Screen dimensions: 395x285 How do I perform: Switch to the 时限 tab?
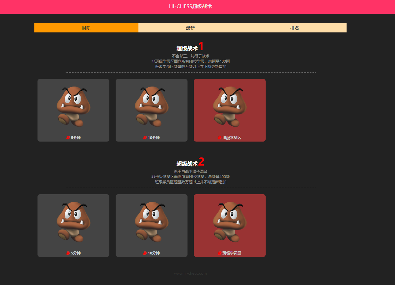(86, 28)
